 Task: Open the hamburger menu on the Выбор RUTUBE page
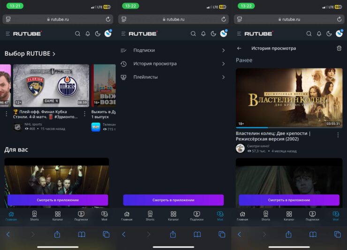tap(8, 34)
